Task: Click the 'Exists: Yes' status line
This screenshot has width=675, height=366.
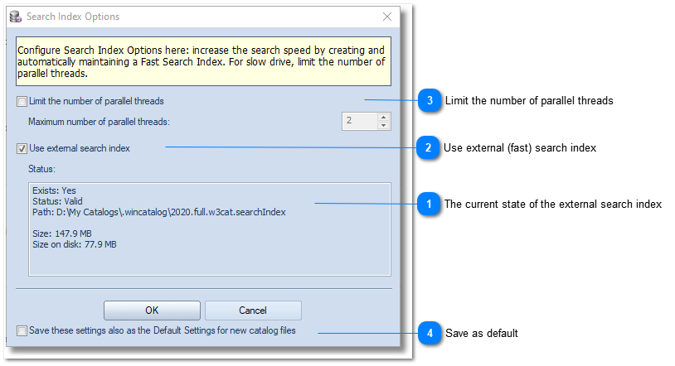Action: (x=54, y=190)
